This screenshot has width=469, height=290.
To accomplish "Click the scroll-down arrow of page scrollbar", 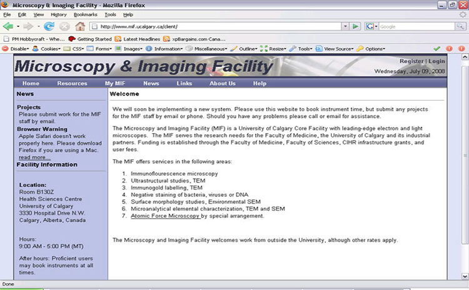I will pyautogui.click(x=465, y=276).
